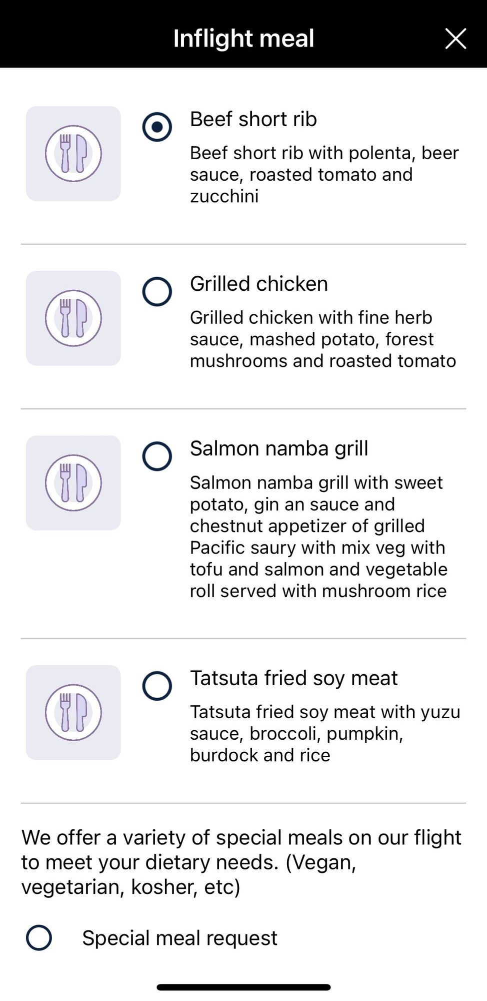Screen dimensions: 487x1001
Task: Tap the Grilled chicken title text
Action: coord(259,284)
